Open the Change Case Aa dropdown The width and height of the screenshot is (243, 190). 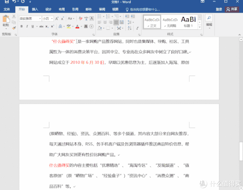(x=71, y=18)
